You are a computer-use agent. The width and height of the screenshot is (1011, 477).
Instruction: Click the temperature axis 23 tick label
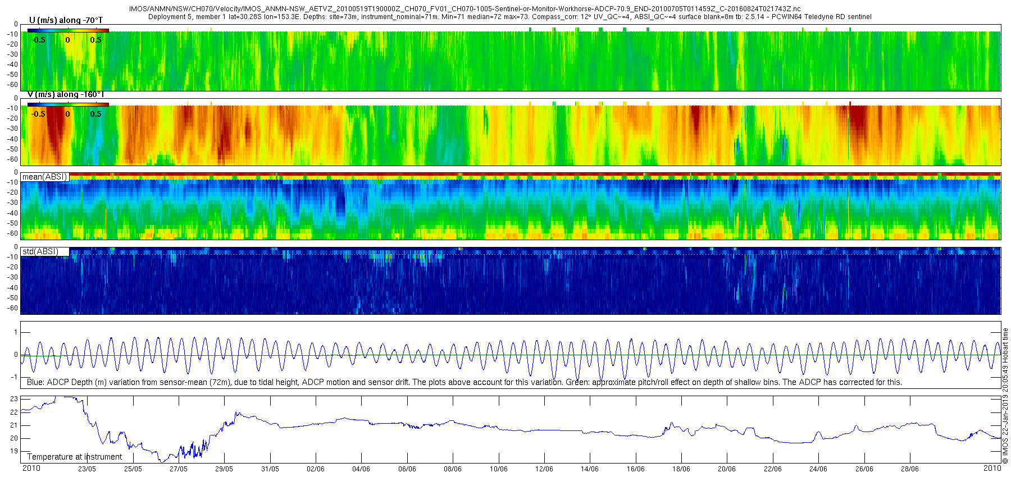pyautogui.click(x=14, y=399)
